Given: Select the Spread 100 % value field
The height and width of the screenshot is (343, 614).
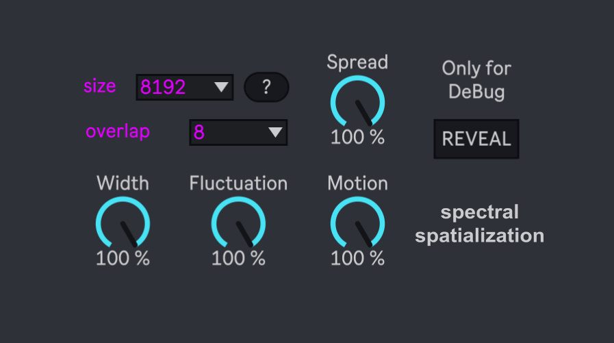Looking at the screenshot, I should click(x=357, y=137).
